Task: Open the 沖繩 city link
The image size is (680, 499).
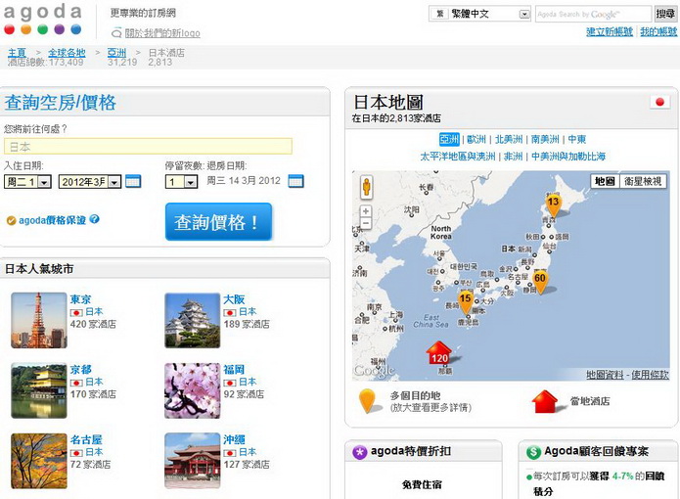Action: [234, 439]
